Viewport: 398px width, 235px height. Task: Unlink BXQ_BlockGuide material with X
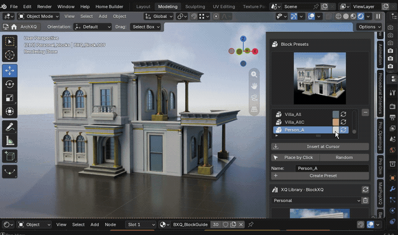241,224
